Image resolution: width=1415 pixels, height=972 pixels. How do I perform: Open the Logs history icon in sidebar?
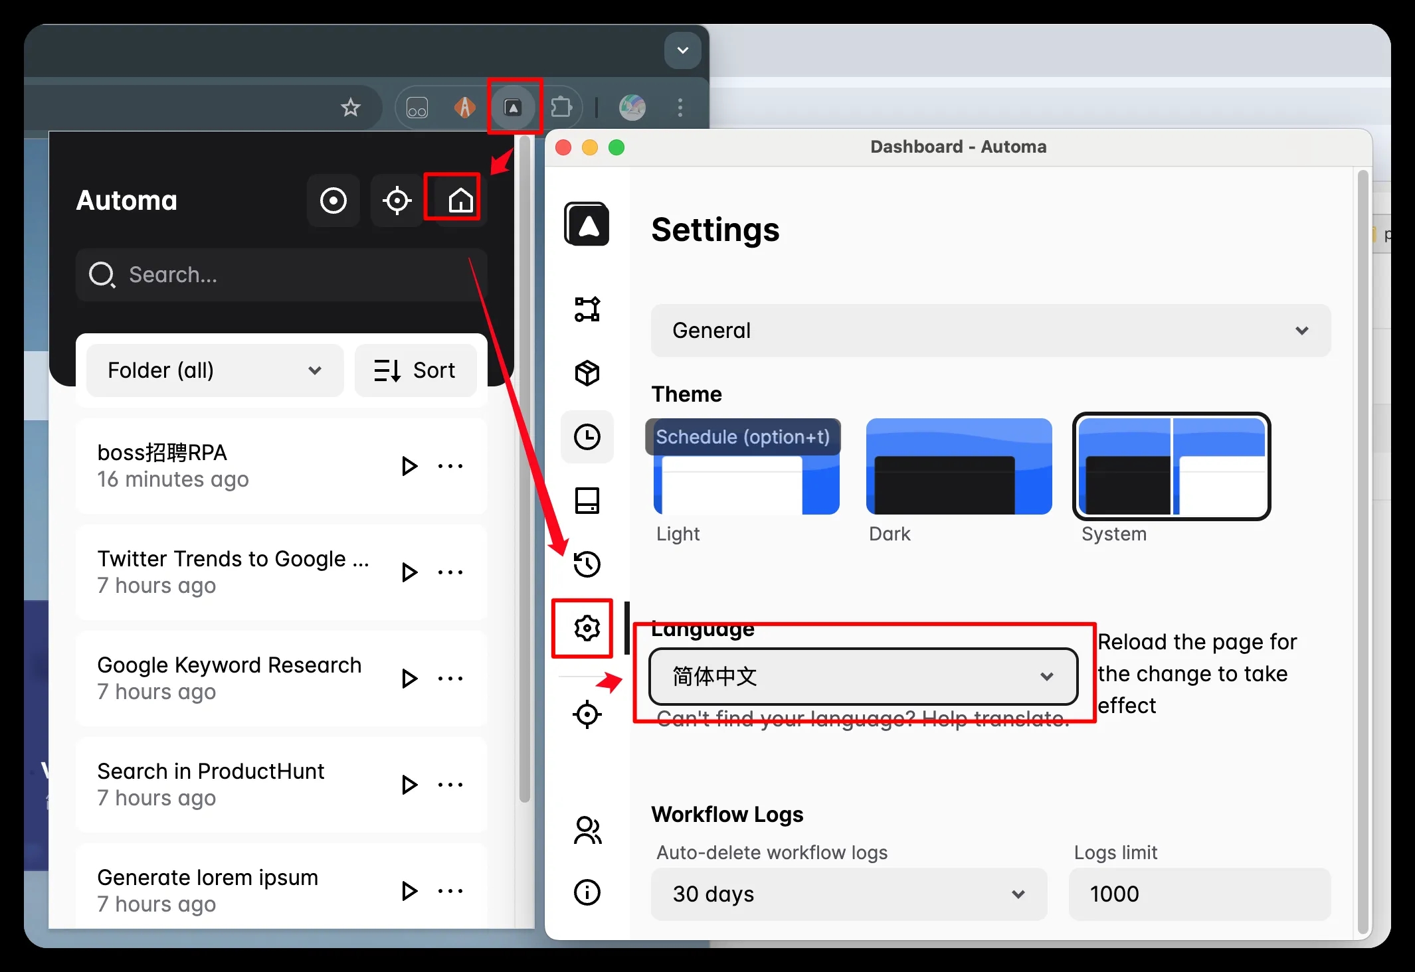(587, 564)
